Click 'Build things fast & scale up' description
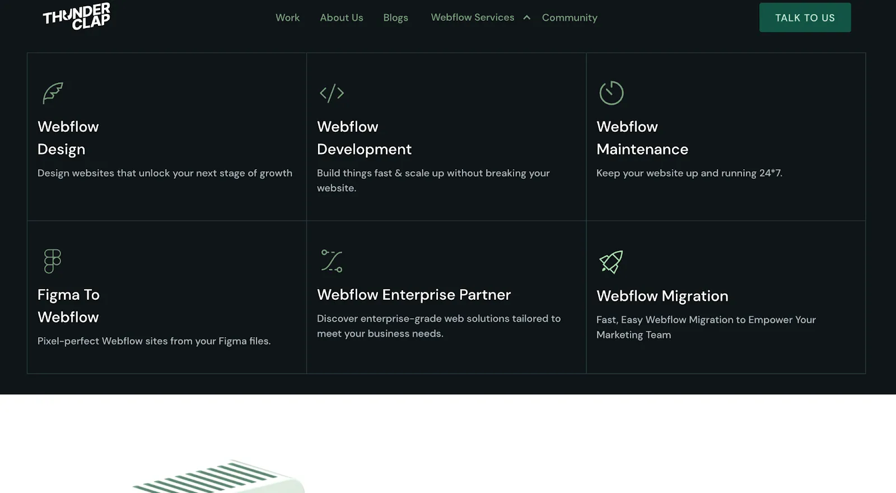896x493 pixels. pos(433,180)
